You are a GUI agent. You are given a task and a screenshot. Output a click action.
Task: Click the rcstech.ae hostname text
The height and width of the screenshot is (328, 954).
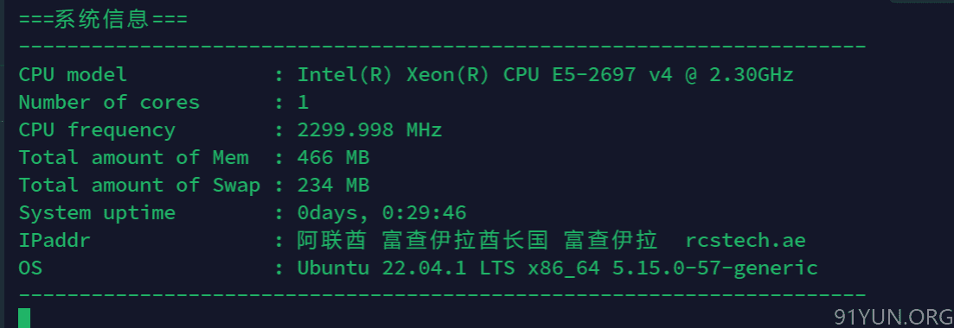746,241
